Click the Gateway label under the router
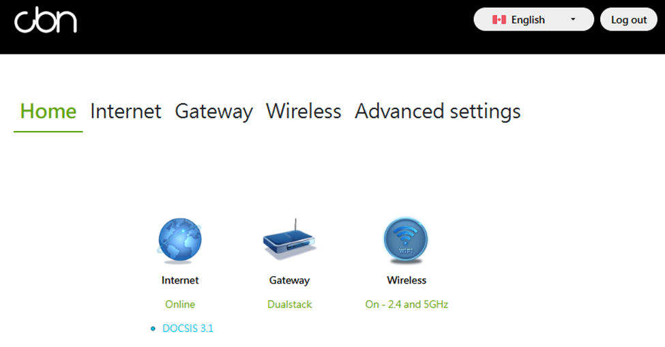Screen dimensions: 665x347 290,280
